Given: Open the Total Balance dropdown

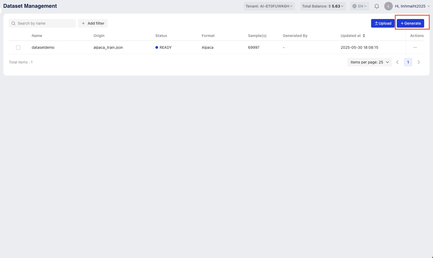Looking at the screenshot, I should 323,6.
